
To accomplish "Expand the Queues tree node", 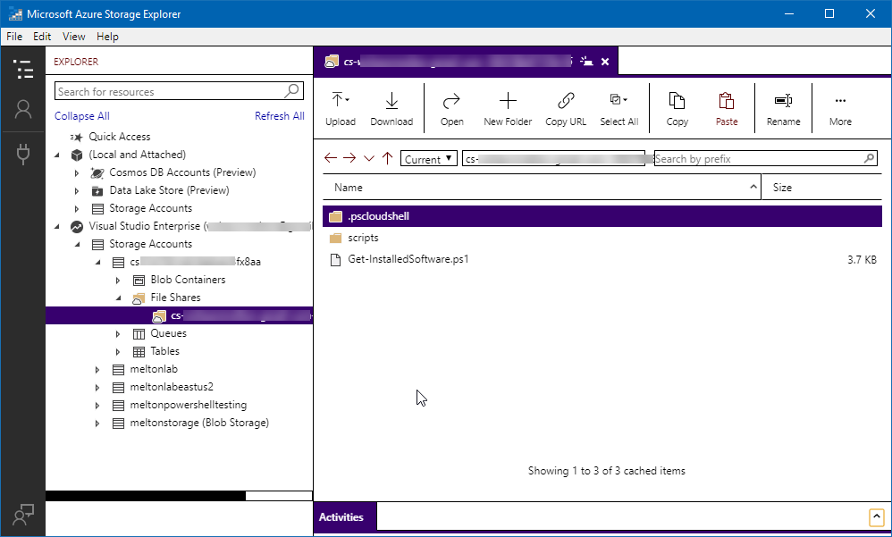I will click(x=119, y=333).
